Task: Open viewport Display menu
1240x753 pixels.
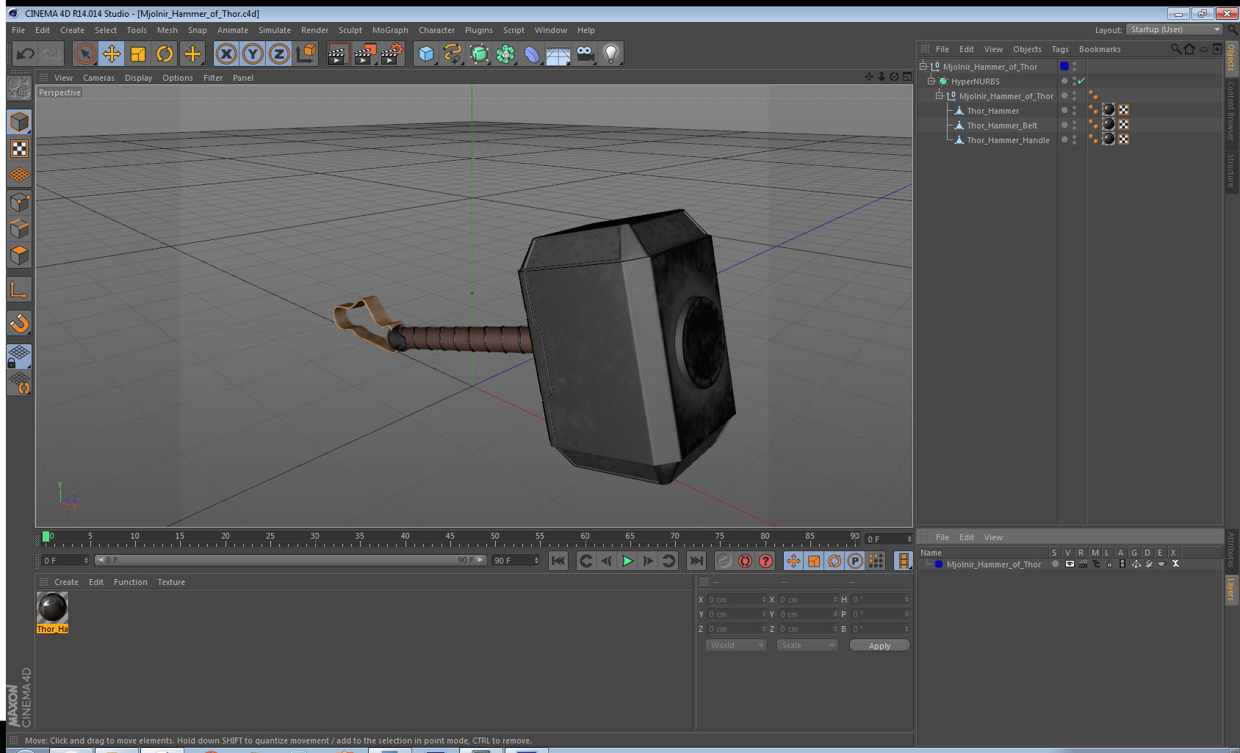Action: coord(138,78)
